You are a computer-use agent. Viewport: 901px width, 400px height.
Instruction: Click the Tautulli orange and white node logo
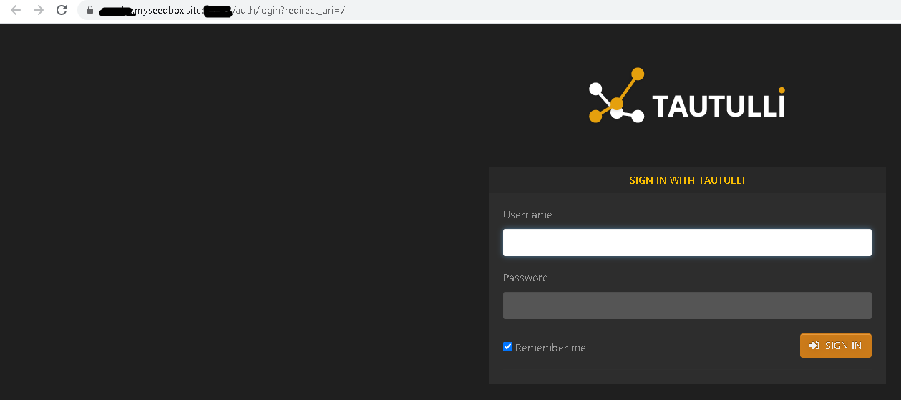(x=616, y=96)
